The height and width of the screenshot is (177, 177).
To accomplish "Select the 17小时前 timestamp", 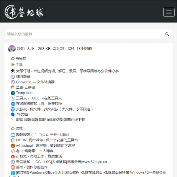I will click(x=84, y=49).
